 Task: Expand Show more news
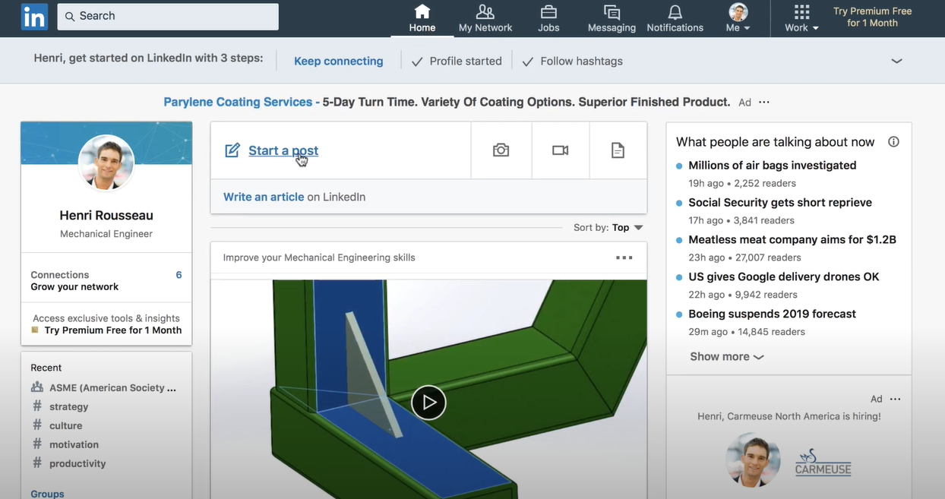tap(726, 356)
